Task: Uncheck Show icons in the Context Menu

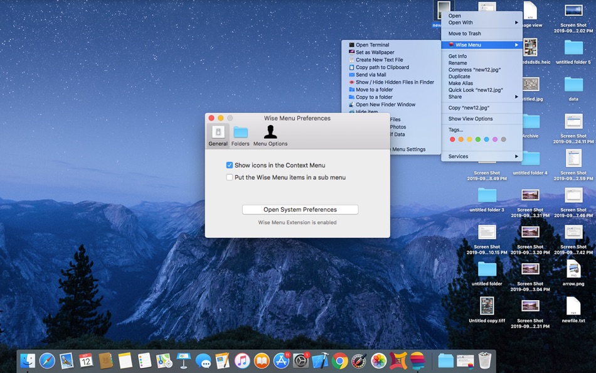Action: (x=229, y=165)
